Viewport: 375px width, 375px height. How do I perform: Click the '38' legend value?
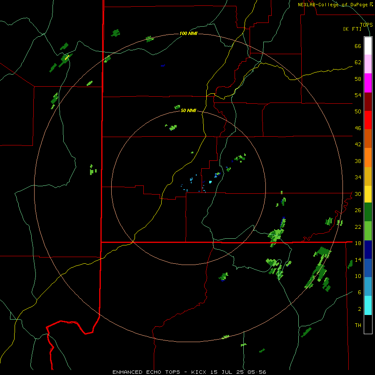click(358, 161)
